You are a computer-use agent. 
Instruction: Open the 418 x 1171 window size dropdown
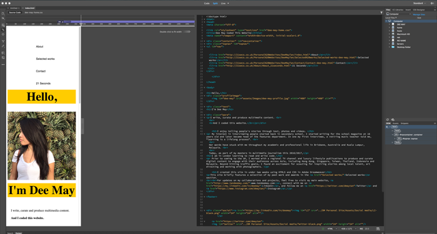(348, 229)
